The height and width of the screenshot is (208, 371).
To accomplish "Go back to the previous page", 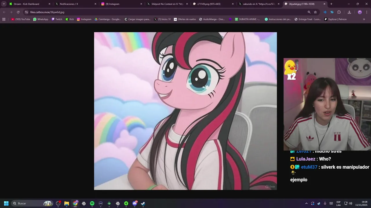I will pos(4,12).
